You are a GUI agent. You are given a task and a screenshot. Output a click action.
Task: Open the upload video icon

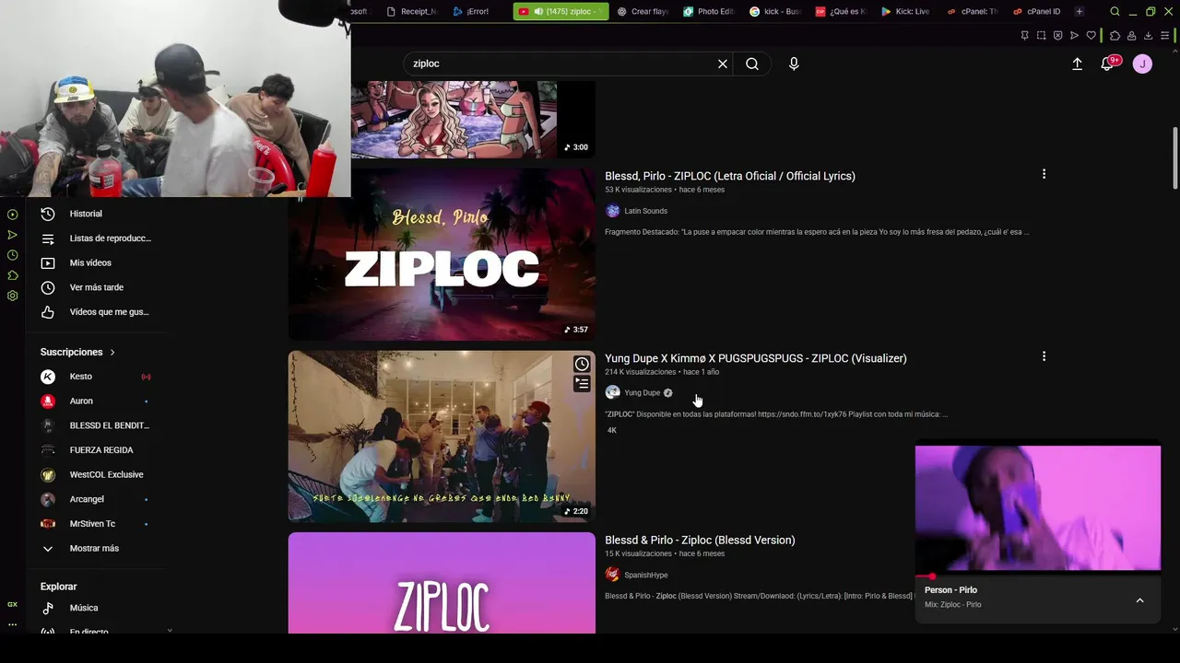tap(1077, 64)
